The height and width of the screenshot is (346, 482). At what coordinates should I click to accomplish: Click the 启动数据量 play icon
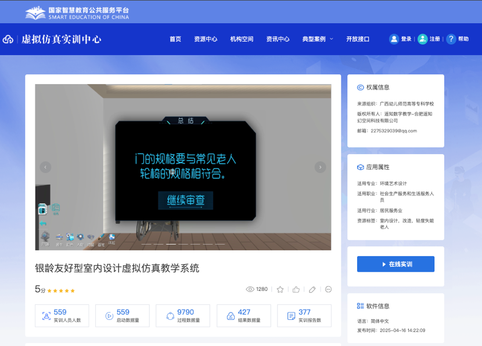pyautogui.click(x=109, y=316)
